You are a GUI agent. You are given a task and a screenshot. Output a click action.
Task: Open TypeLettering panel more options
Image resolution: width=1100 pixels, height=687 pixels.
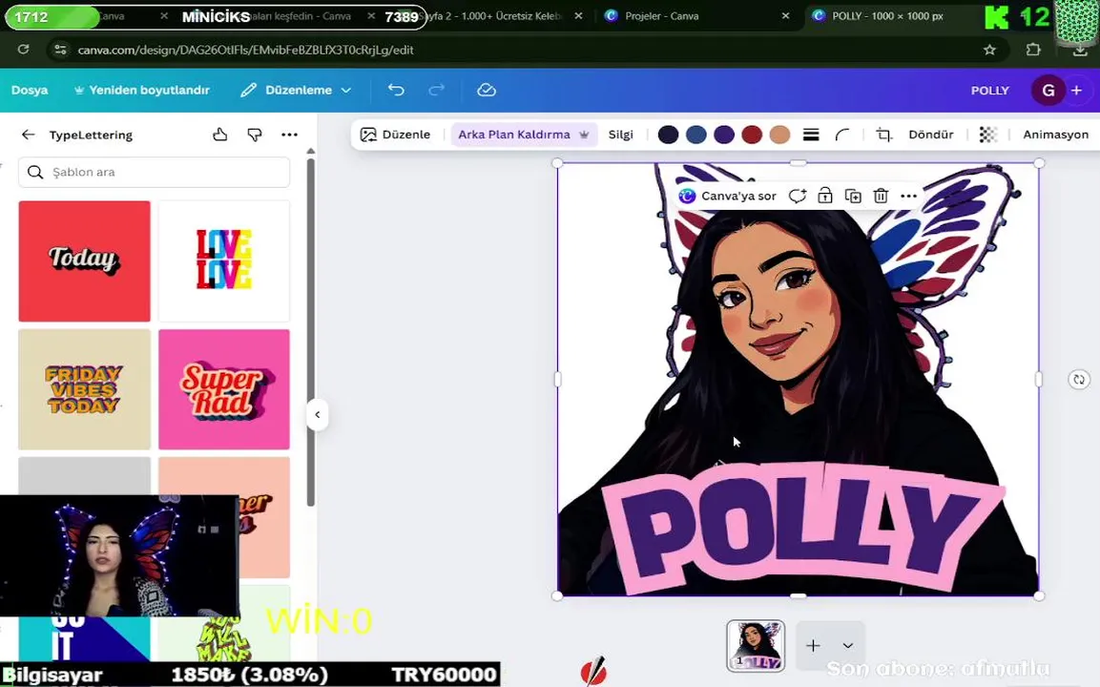click(289, 135)
